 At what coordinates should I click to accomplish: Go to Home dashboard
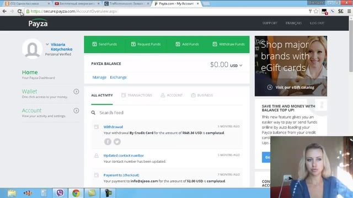pyautogui.click(x=30, y=72)
